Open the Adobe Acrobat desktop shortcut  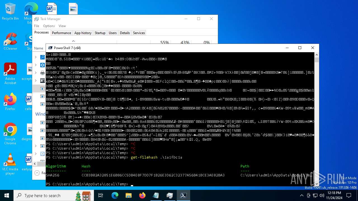tap(10, 74)
